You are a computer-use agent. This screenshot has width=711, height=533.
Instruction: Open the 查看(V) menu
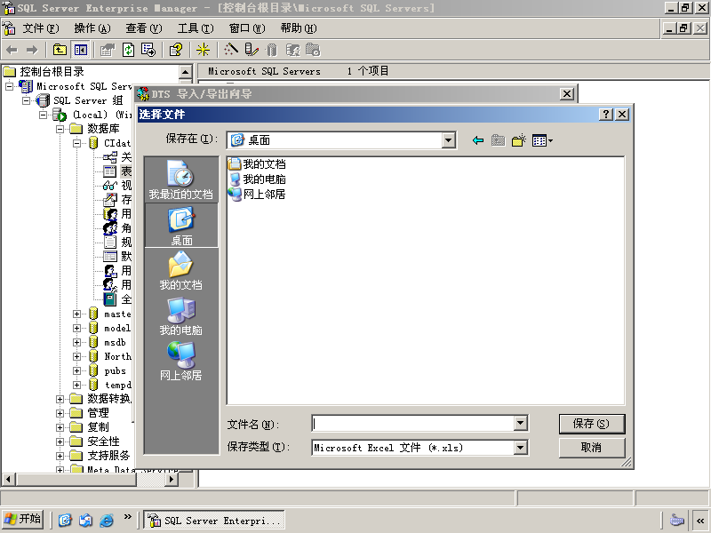click(x=144, y=28)
